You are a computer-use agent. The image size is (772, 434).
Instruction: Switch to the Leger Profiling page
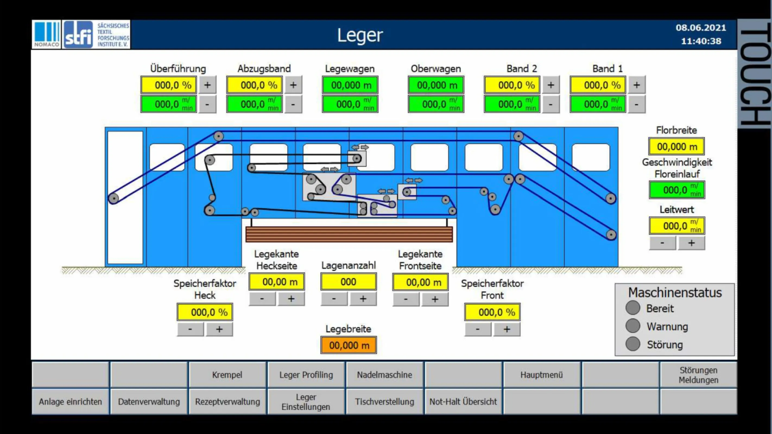pyautogui.click(x=306, y=375)
